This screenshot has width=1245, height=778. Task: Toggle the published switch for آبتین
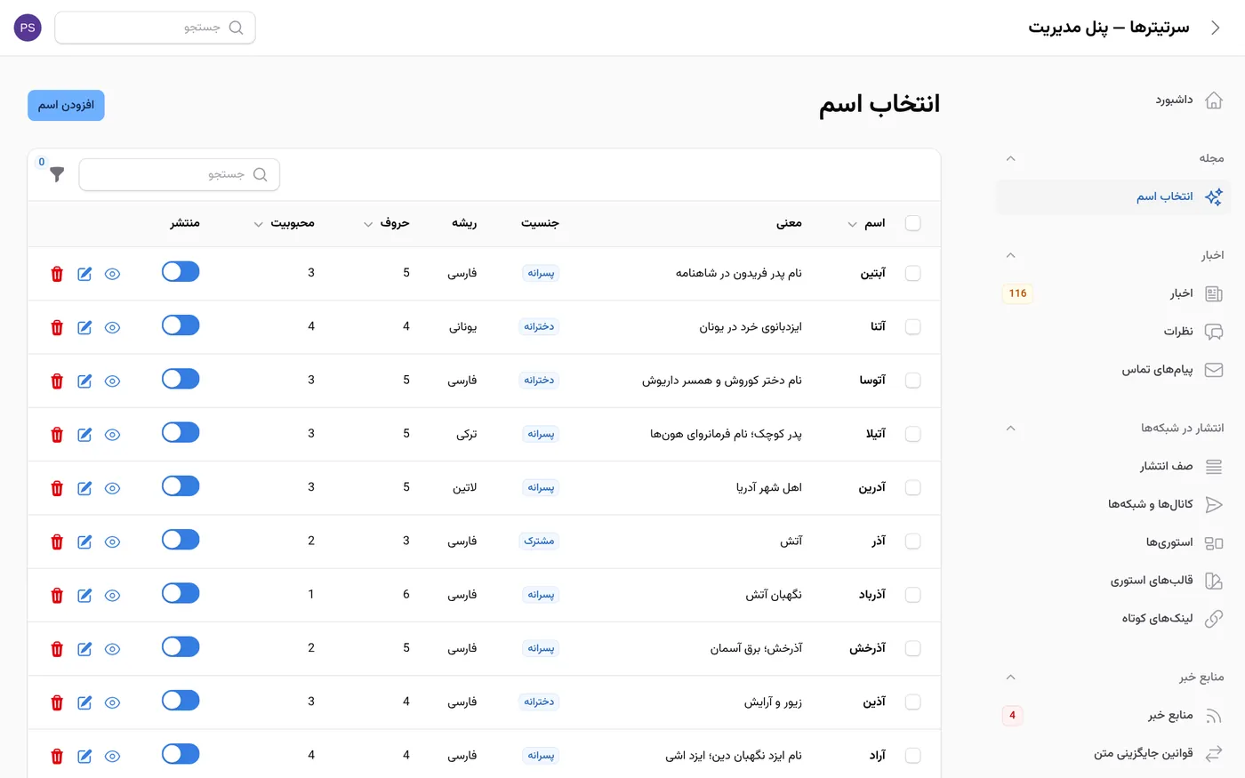(x=181, y=272)
